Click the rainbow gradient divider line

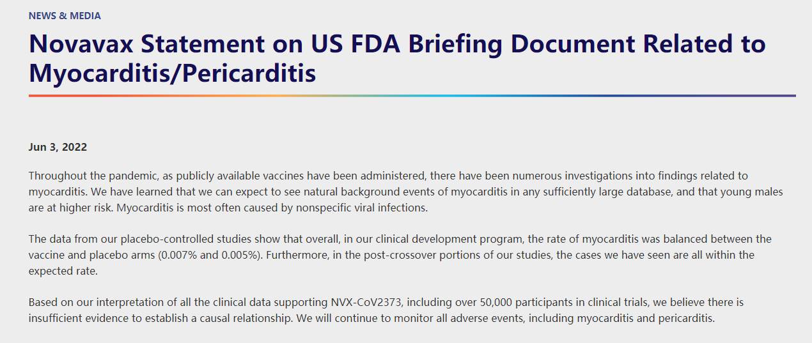(412, 96)
